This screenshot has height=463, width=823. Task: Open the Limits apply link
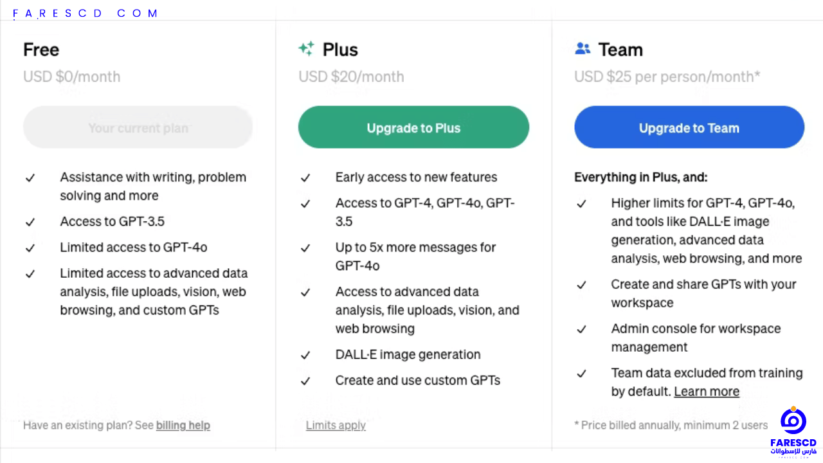336,425
